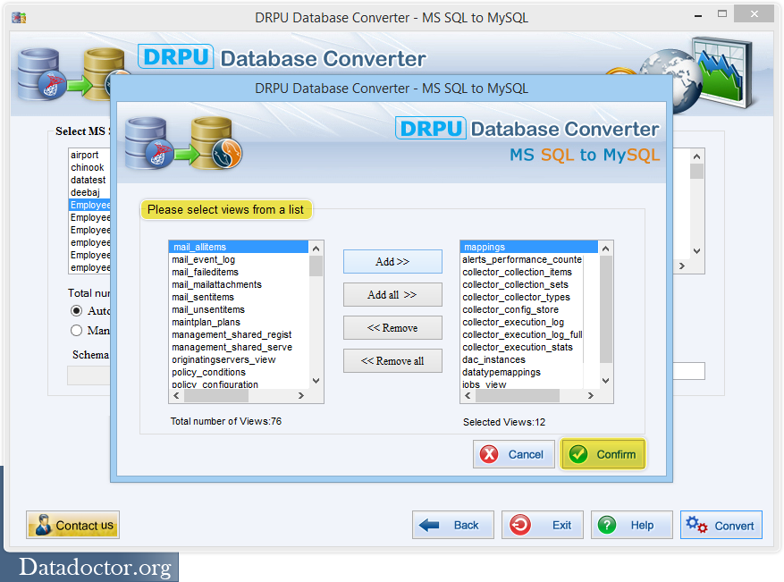Select mail_mailattachments view

[239, 284]
